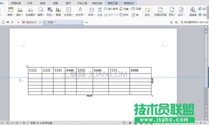Insert an 附件 attachment
Image resolution: width=209 pixels, height=125 pixels.
(124, 15)
